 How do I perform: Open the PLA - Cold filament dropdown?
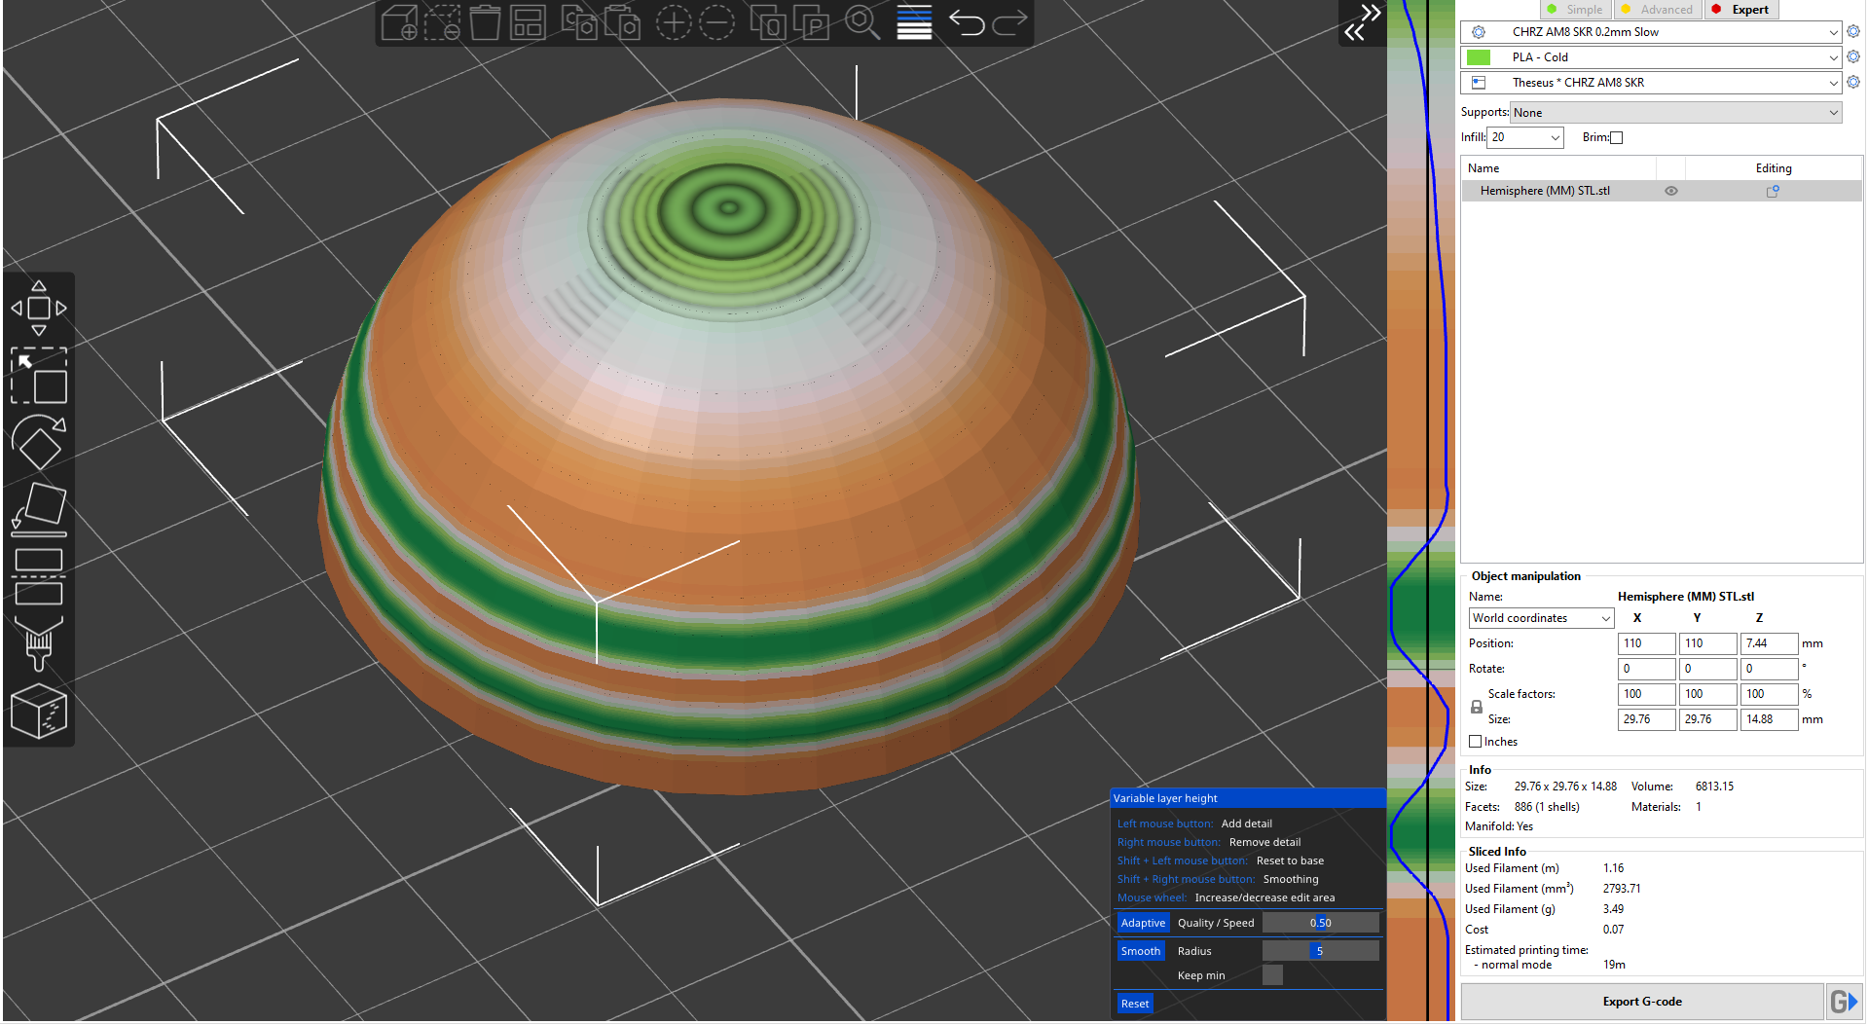(1651, 57)
